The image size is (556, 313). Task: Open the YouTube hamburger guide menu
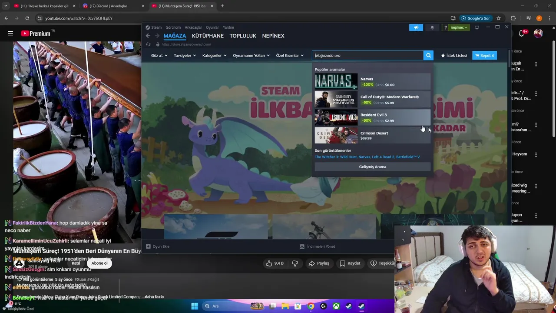click(10, 33)
